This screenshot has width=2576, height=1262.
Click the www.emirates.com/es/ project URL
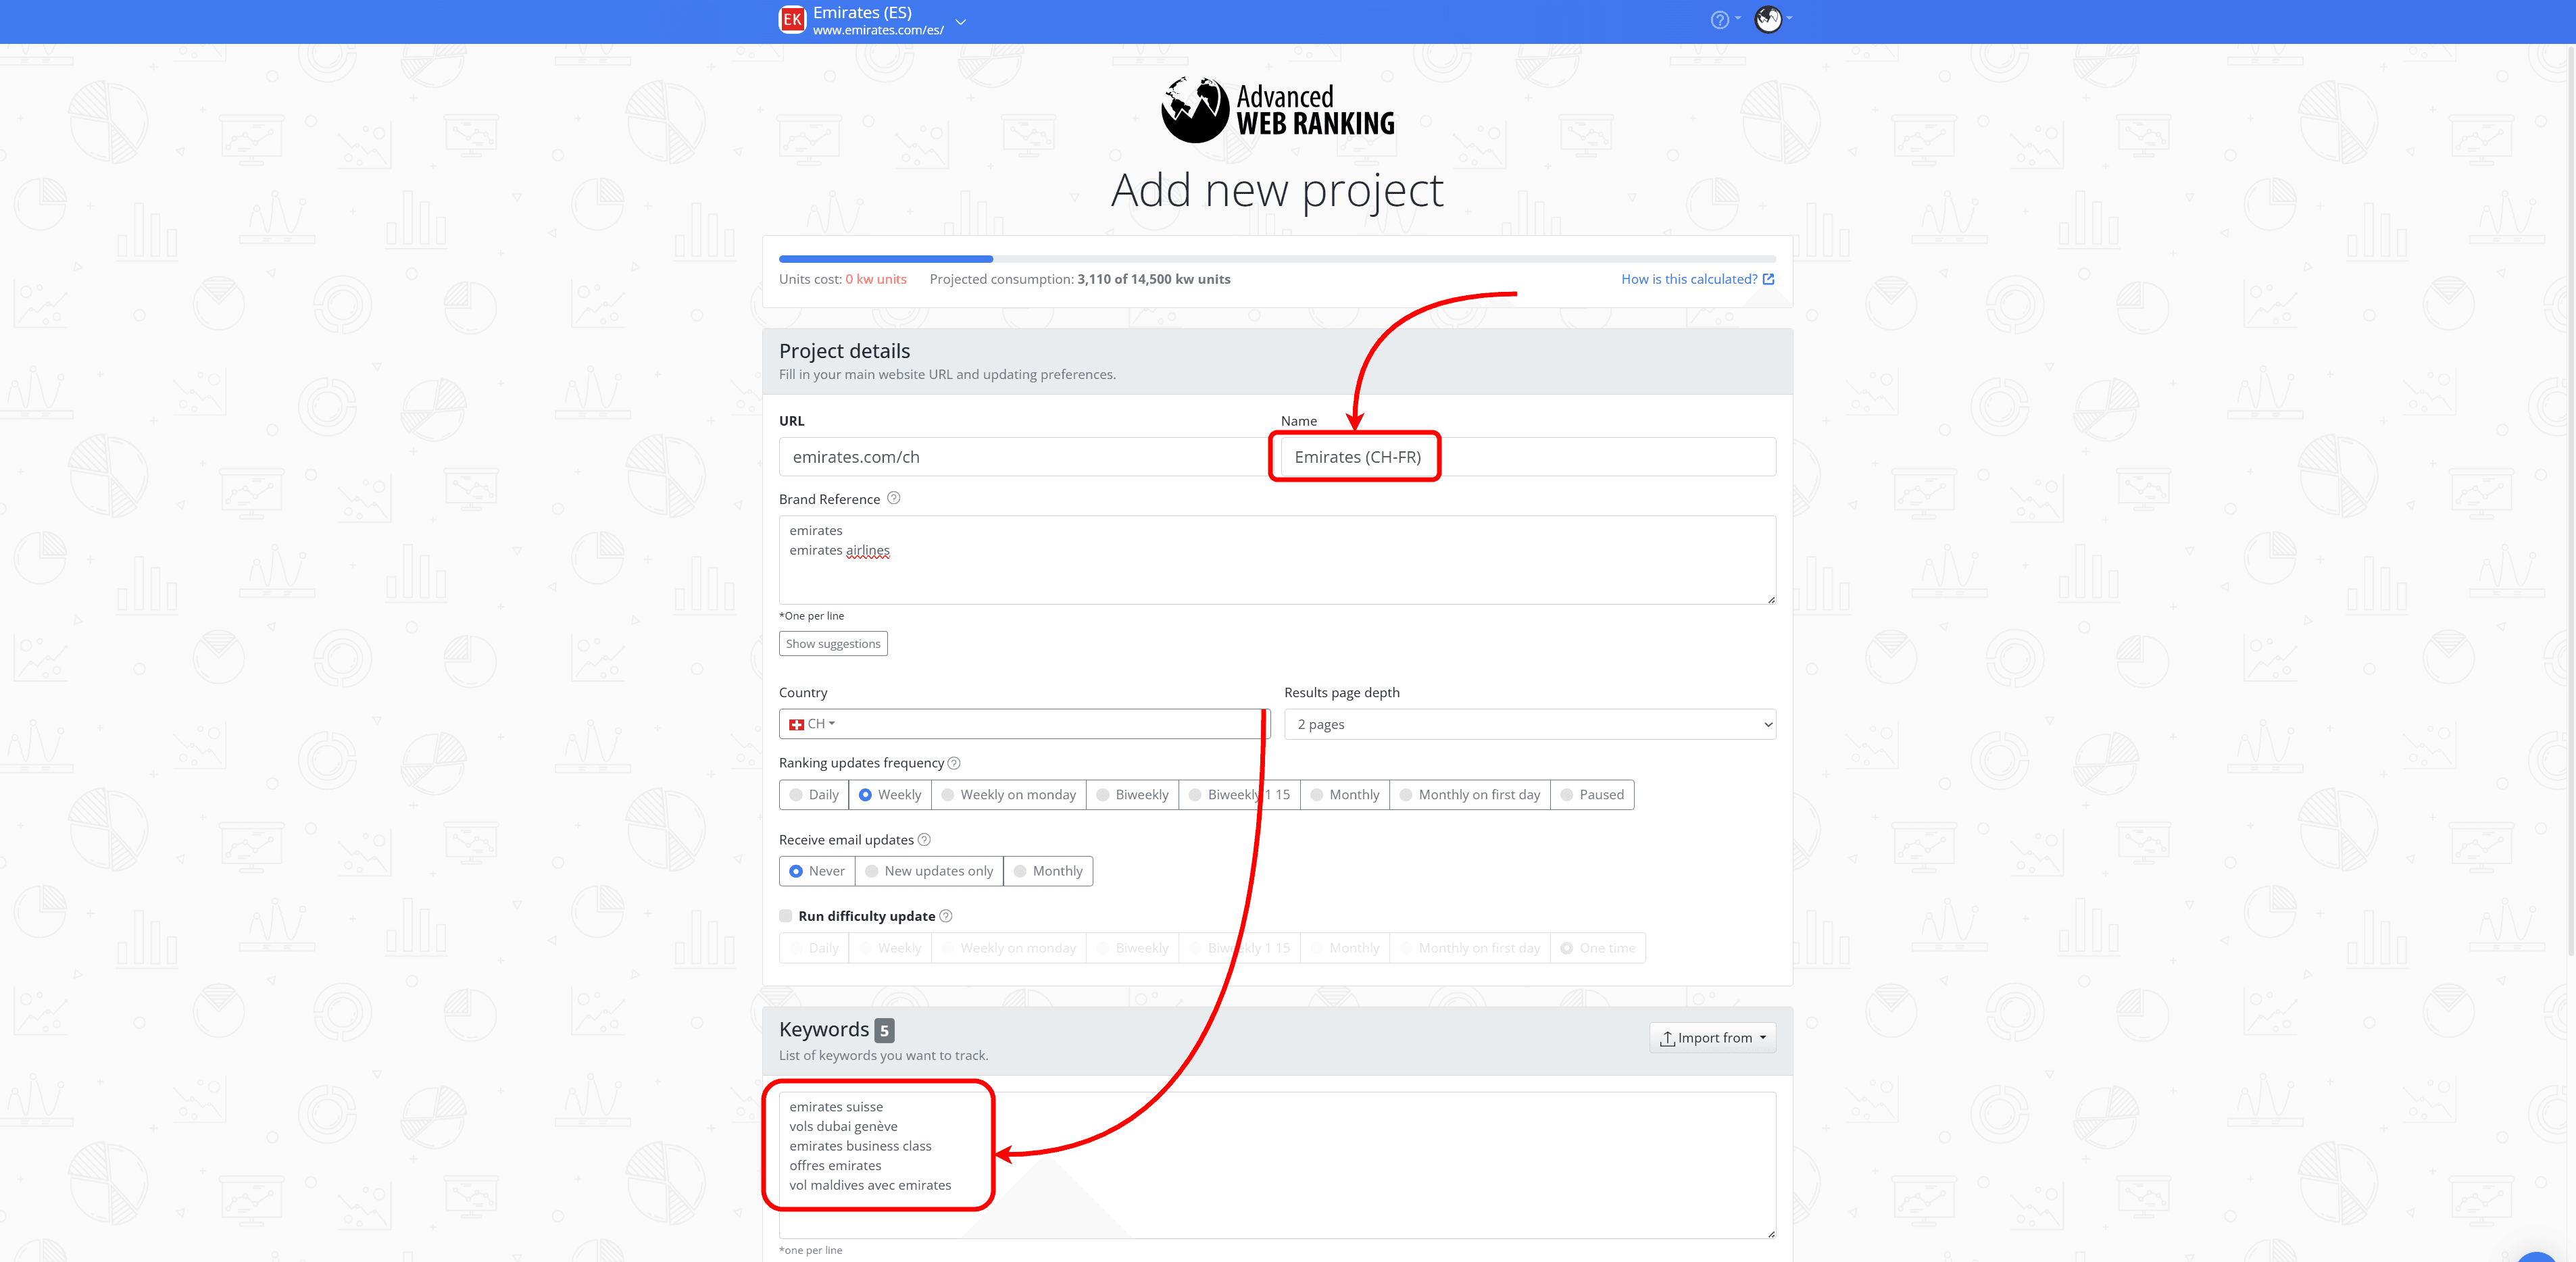point(878,30)
